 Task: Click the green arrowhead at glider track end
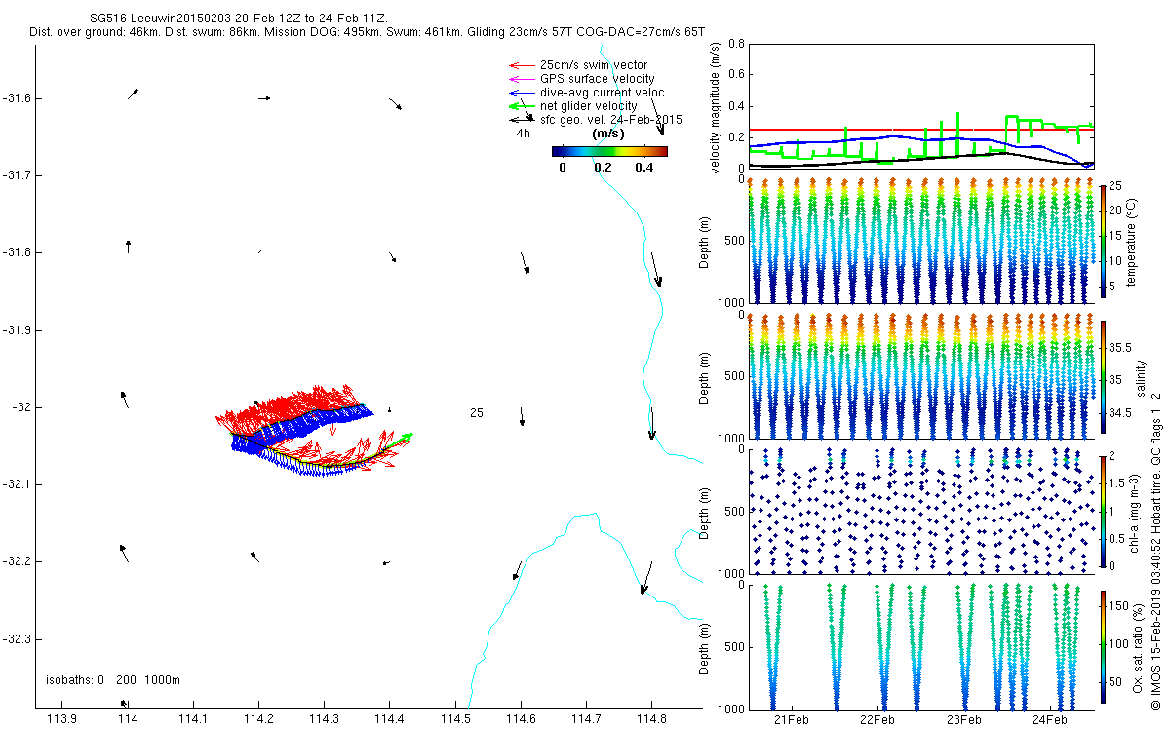coord(407,436)
